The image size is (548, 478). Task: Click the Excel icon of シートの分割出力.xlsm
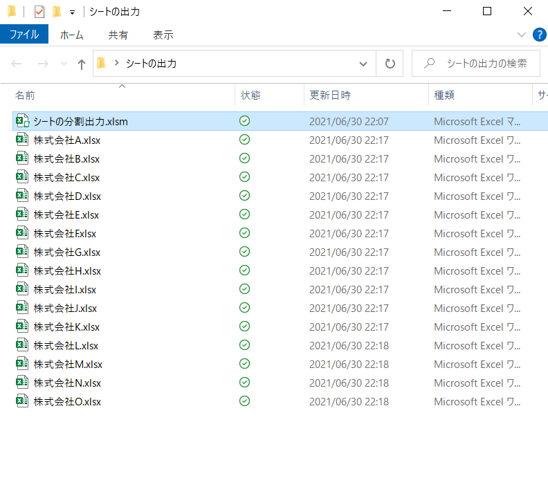click(22, 121)
